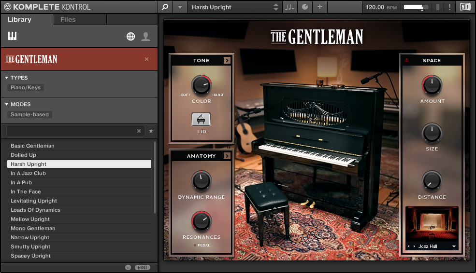Open the Jazz Hall reverb dropdown
Viewport: 476px width, 273px height.
454,246
